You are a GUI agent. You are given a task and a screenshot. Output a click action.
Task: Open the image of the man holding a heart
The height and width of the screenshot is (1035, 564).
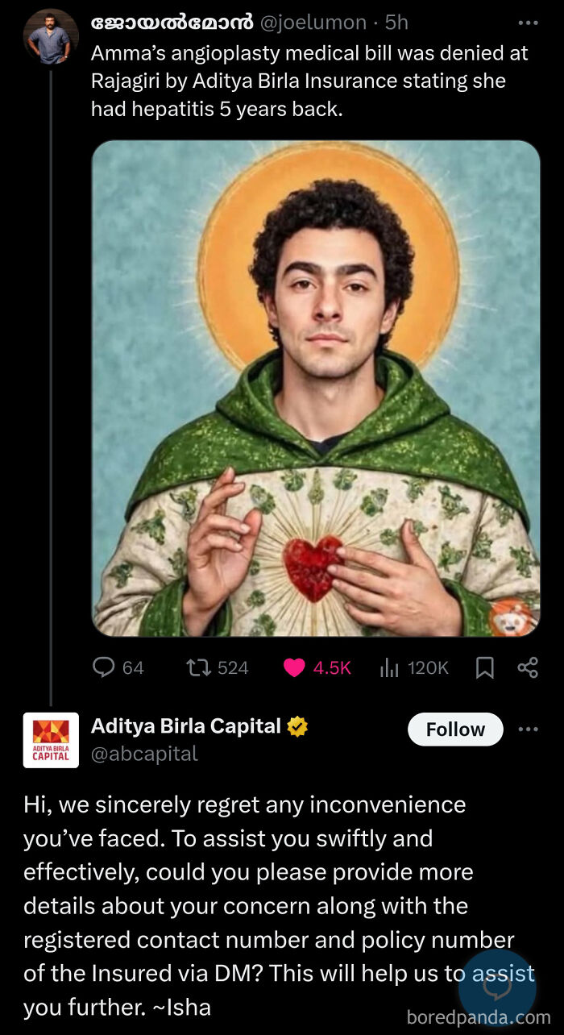point(317,386)
